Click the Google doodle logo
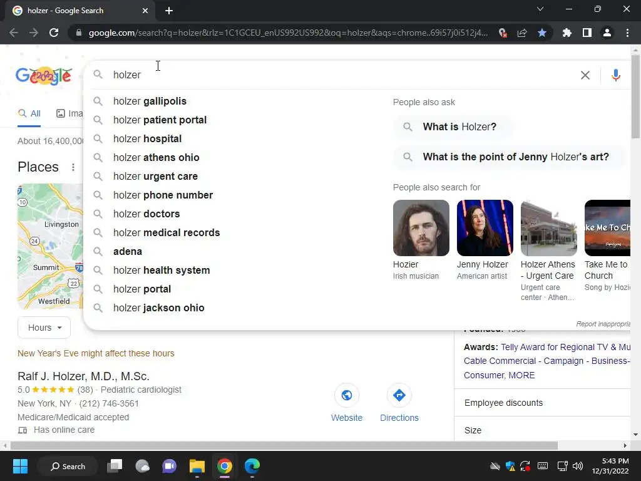This screenshot has width=641, height=481. pyautogui.click(x=44, y=76)
